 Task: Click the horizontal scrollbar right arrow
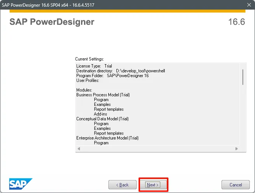pos(237,149)
